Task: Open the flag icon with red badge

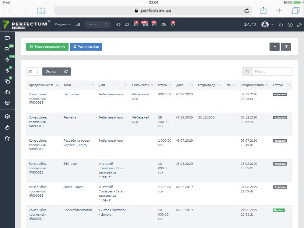Action: (136, 24)
